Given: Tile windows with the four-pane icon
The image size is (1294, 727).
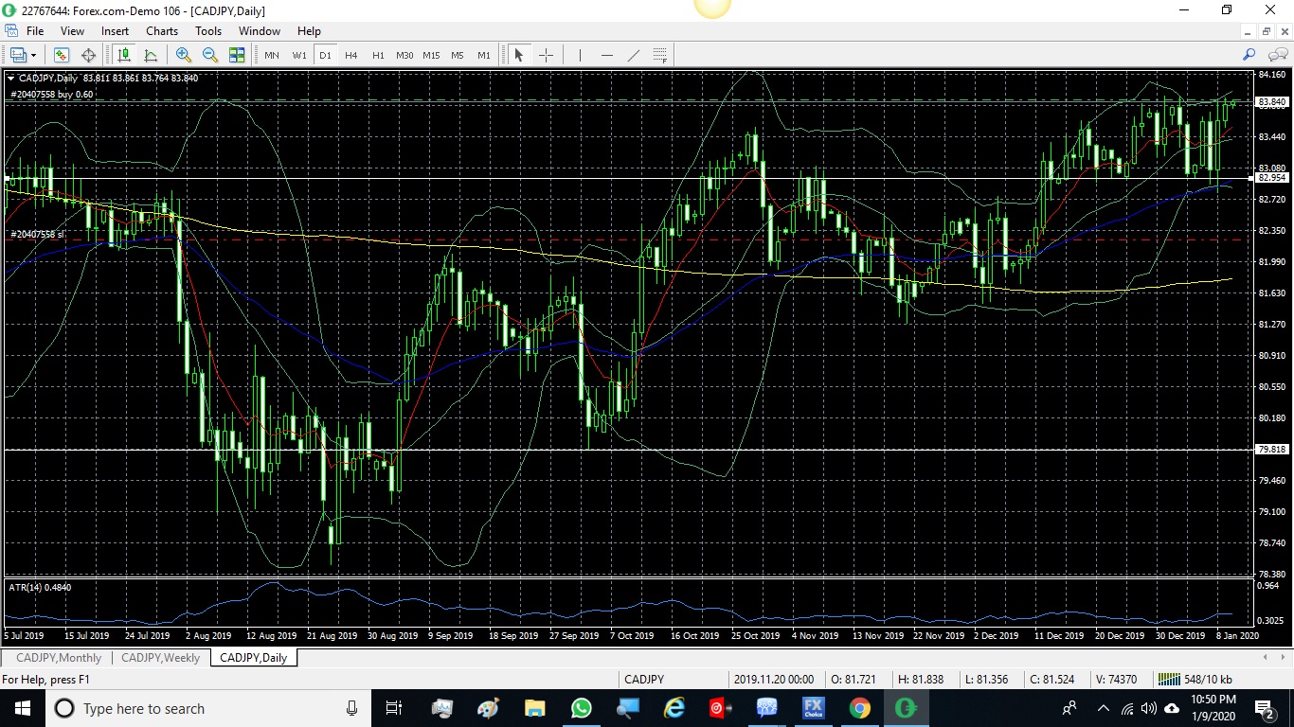Looking at the screenshot, I should 237,55.
